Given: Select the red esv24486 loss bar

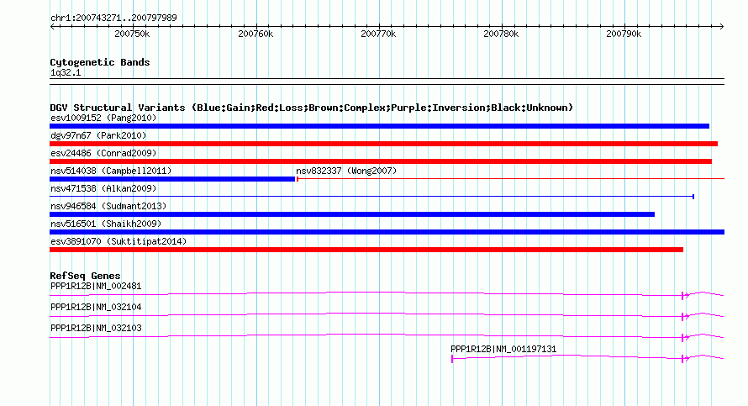Looking at the screenshot, I should click(x=381, y=161).
